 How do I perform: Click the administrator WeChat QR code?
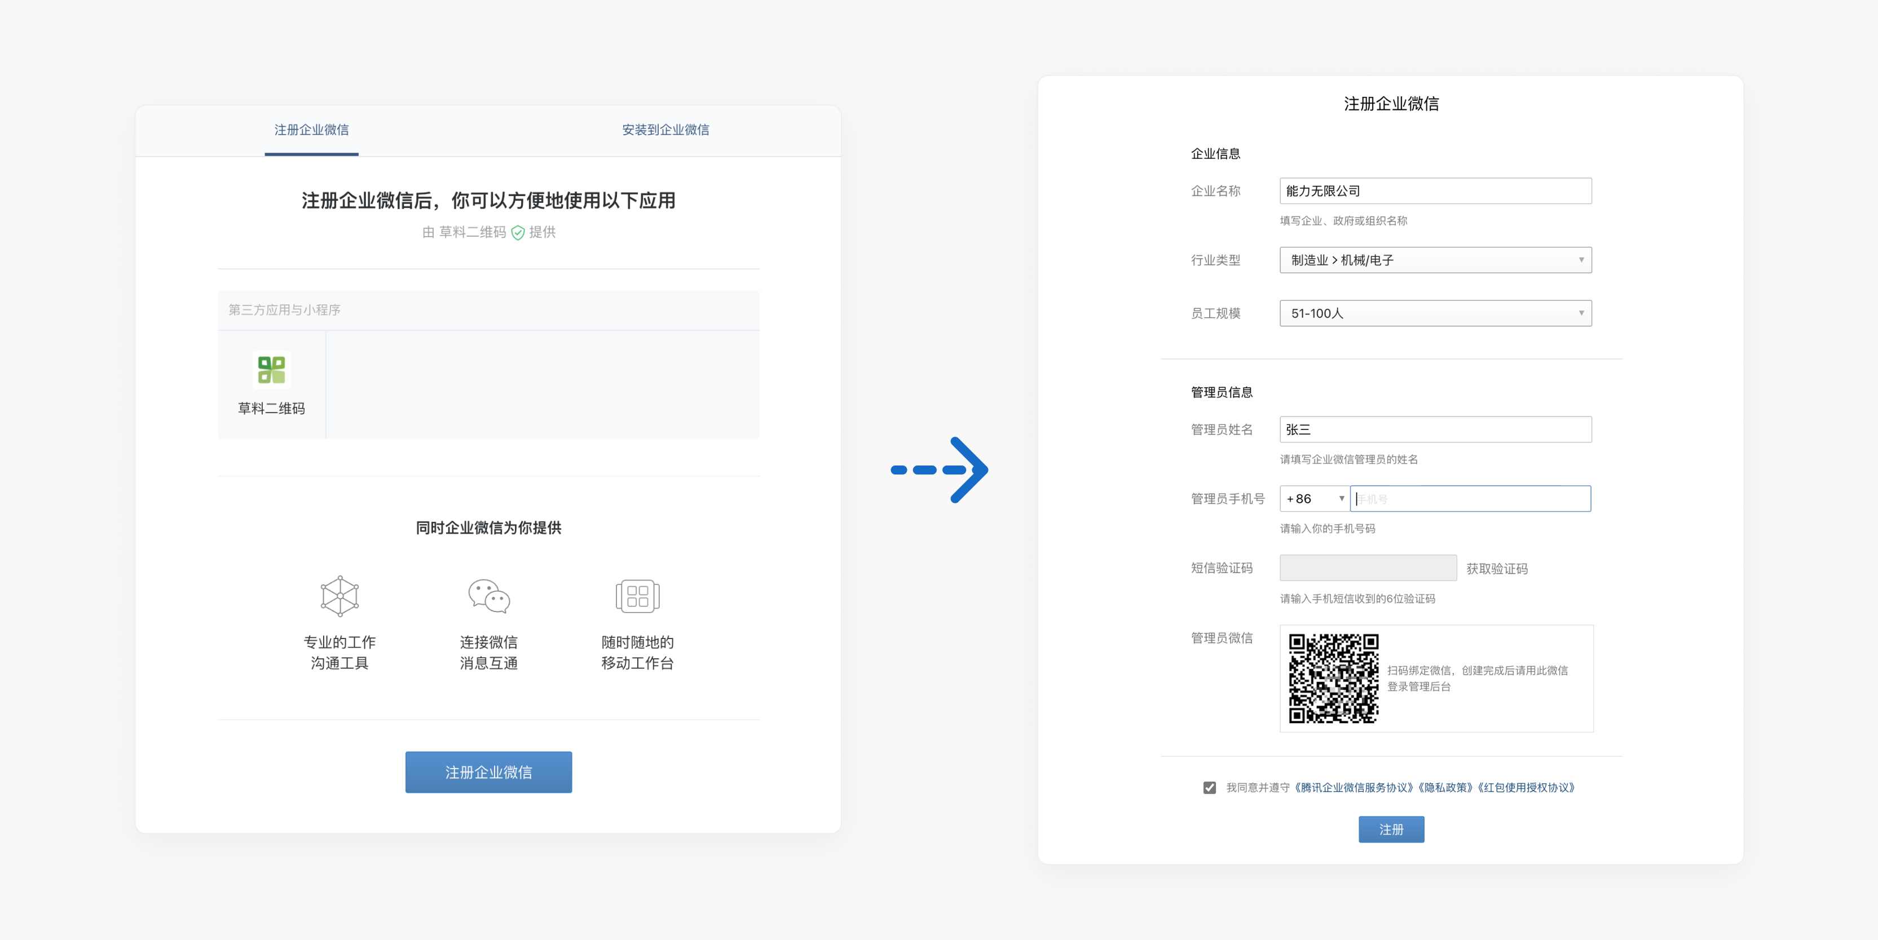(1333, 679)
